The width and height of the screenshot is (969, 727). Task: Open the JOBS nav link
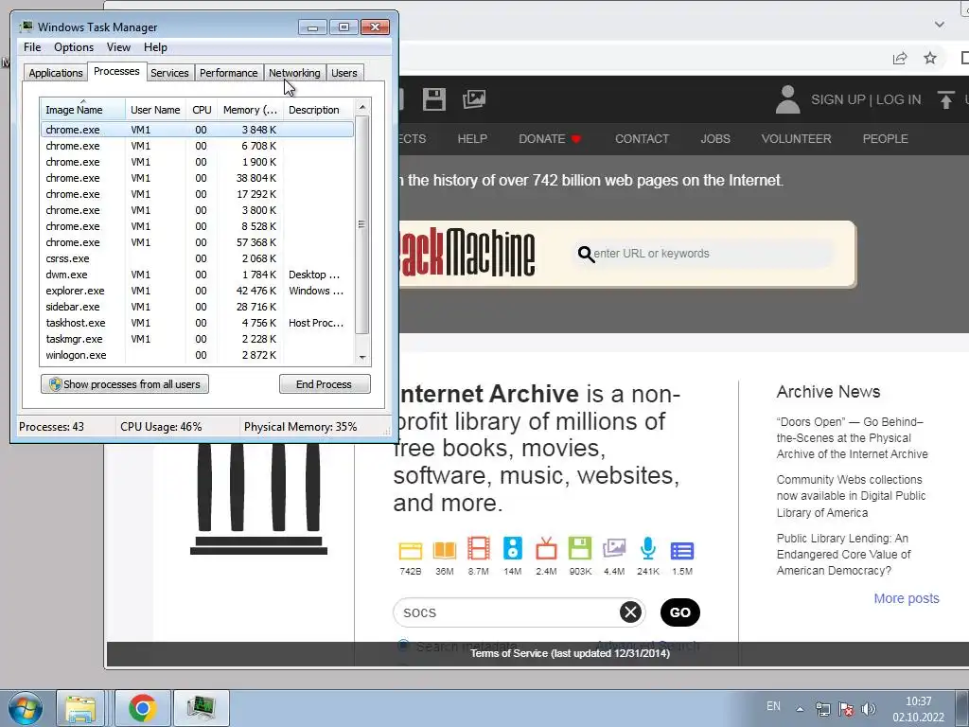(x=715, y=139)
